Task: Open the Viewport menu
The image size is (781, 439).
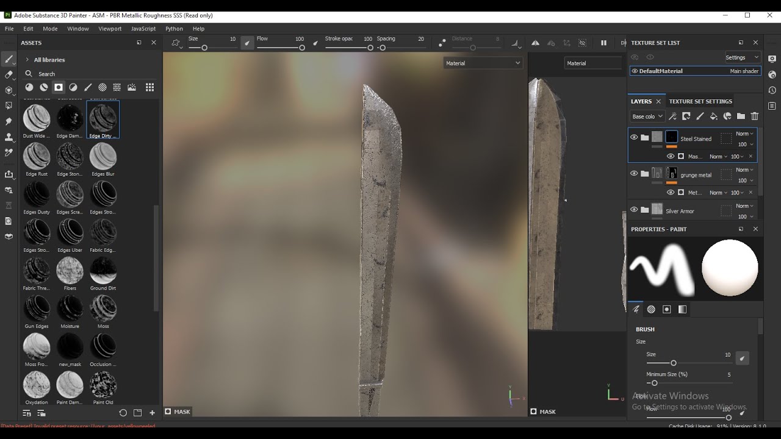Action: tap(110, 29)
